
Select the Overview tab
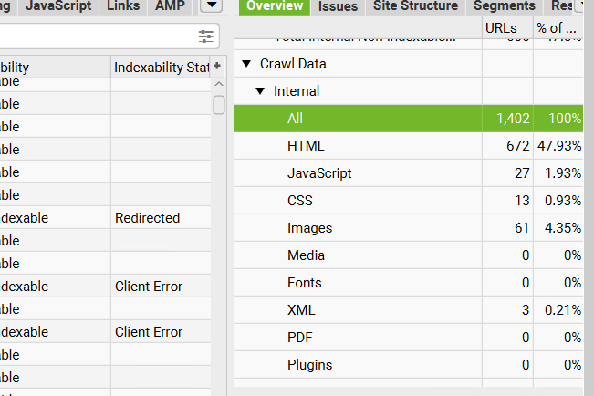click(x=275, y=6)
